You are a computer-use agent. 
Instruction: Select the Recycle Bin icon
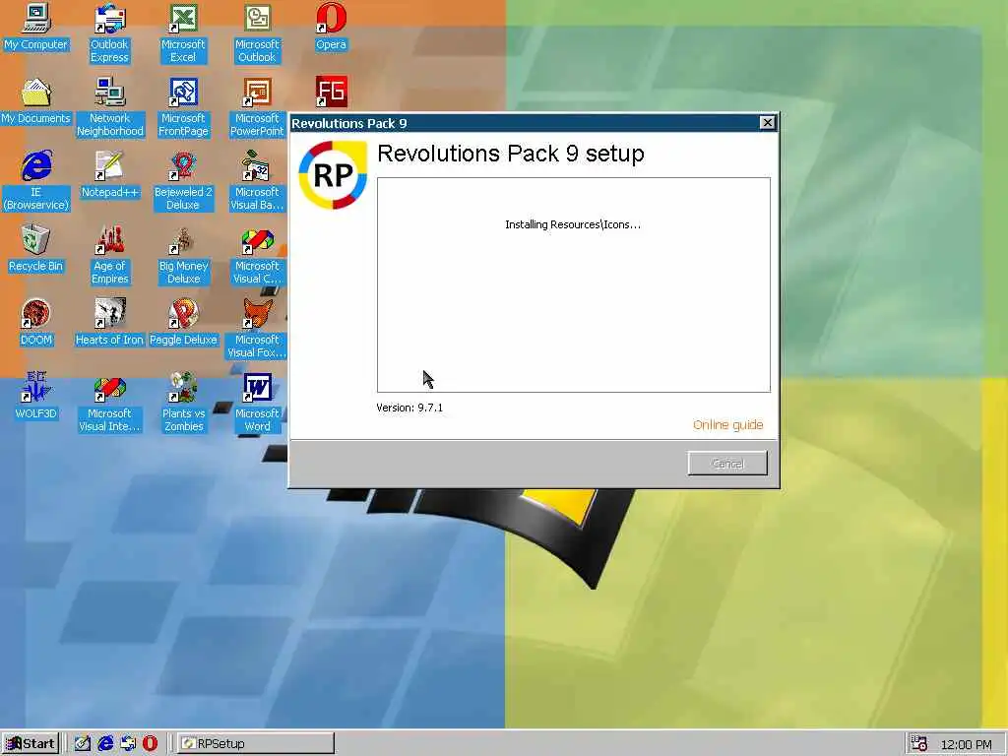(x=36, y=249)
